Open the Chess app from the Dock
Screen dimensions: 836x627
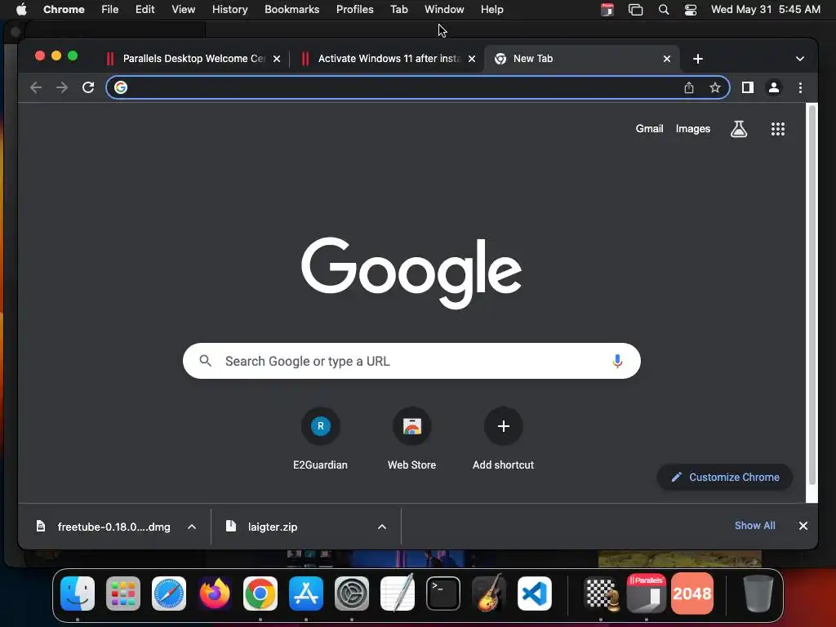tap(601, 594)
